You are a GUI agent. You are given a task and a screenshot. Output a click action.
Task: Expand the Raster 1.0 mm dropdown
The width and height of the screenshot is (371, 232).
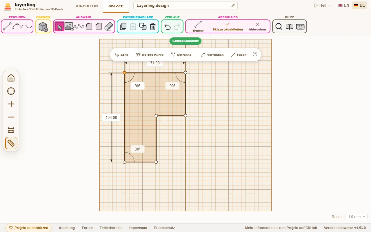pos(356,217)
